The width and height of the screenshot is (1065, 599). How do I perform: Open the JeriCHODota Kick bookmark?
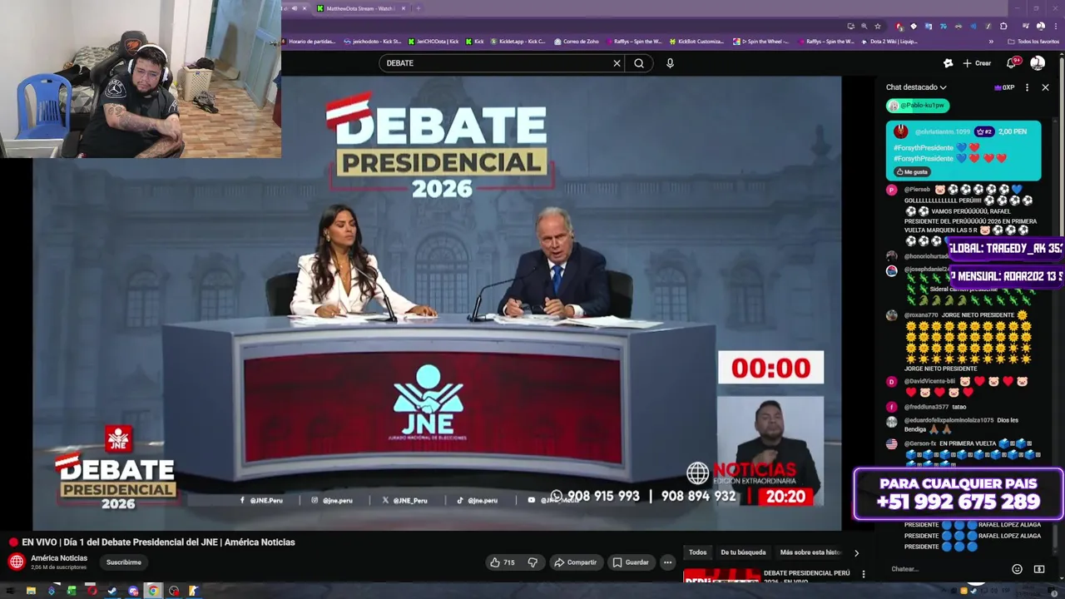tap(433, 42)
